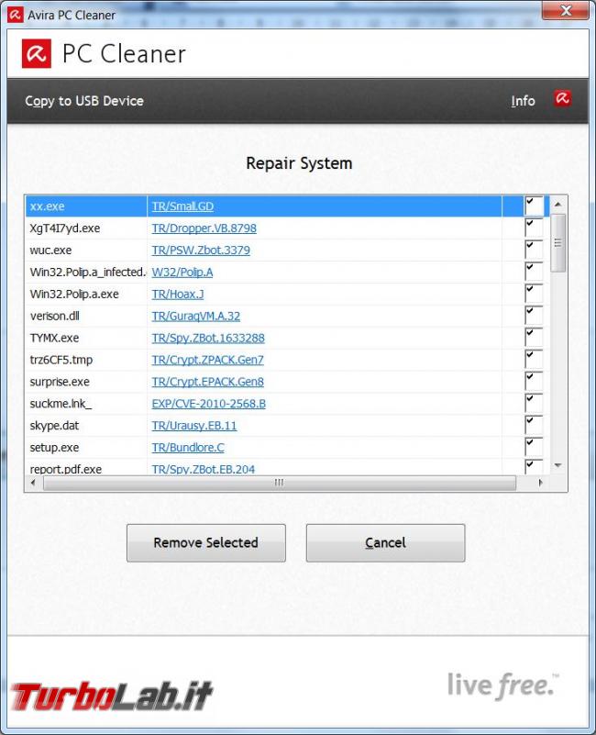The width and height of the screenshot is (596, 735).
Task: Open the Info menu item
Action: [523, 101]
